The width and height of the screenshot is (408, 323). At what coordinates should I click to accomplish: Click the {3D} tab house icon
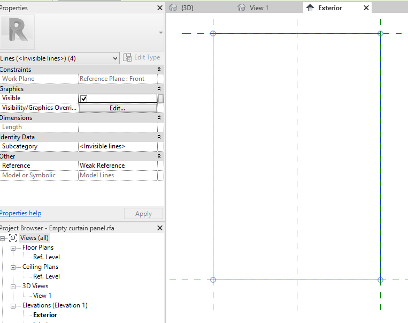pos(173,8)
